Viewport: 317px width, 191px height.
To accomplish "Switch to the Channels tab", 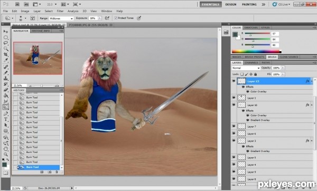I will click(x=251, y=63).
